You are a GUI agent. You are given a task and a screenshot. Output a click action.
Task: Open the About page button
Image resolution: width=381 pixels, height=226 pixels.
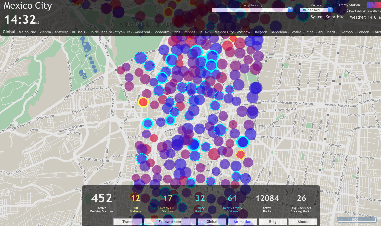[x=302, y=222]
